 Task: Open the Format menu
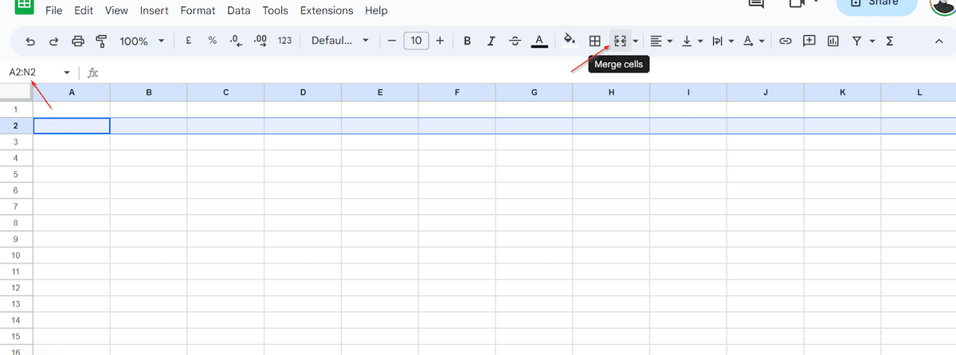click(x=198, y=10)
